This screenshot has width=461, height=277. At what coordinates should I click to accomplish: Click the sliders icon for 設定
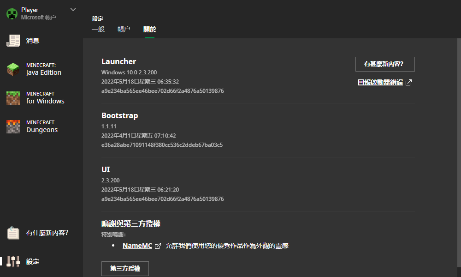click(x=13, y=261)
